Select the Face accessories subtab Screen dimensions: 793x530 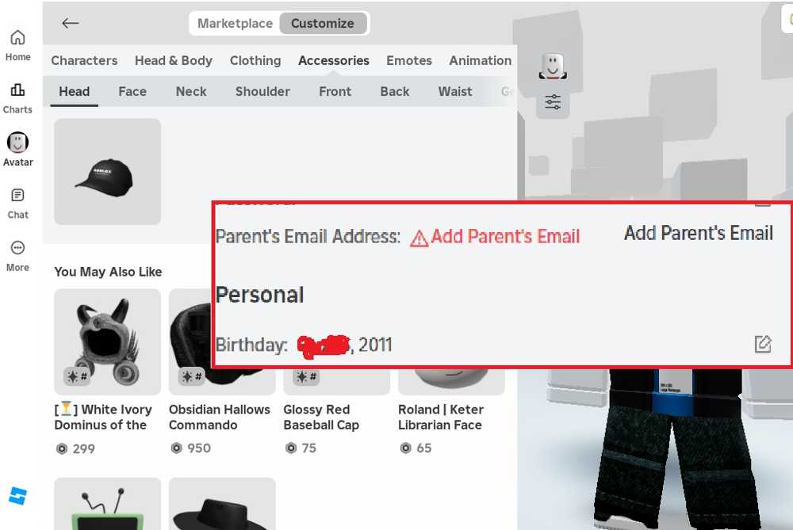point(132,91)
